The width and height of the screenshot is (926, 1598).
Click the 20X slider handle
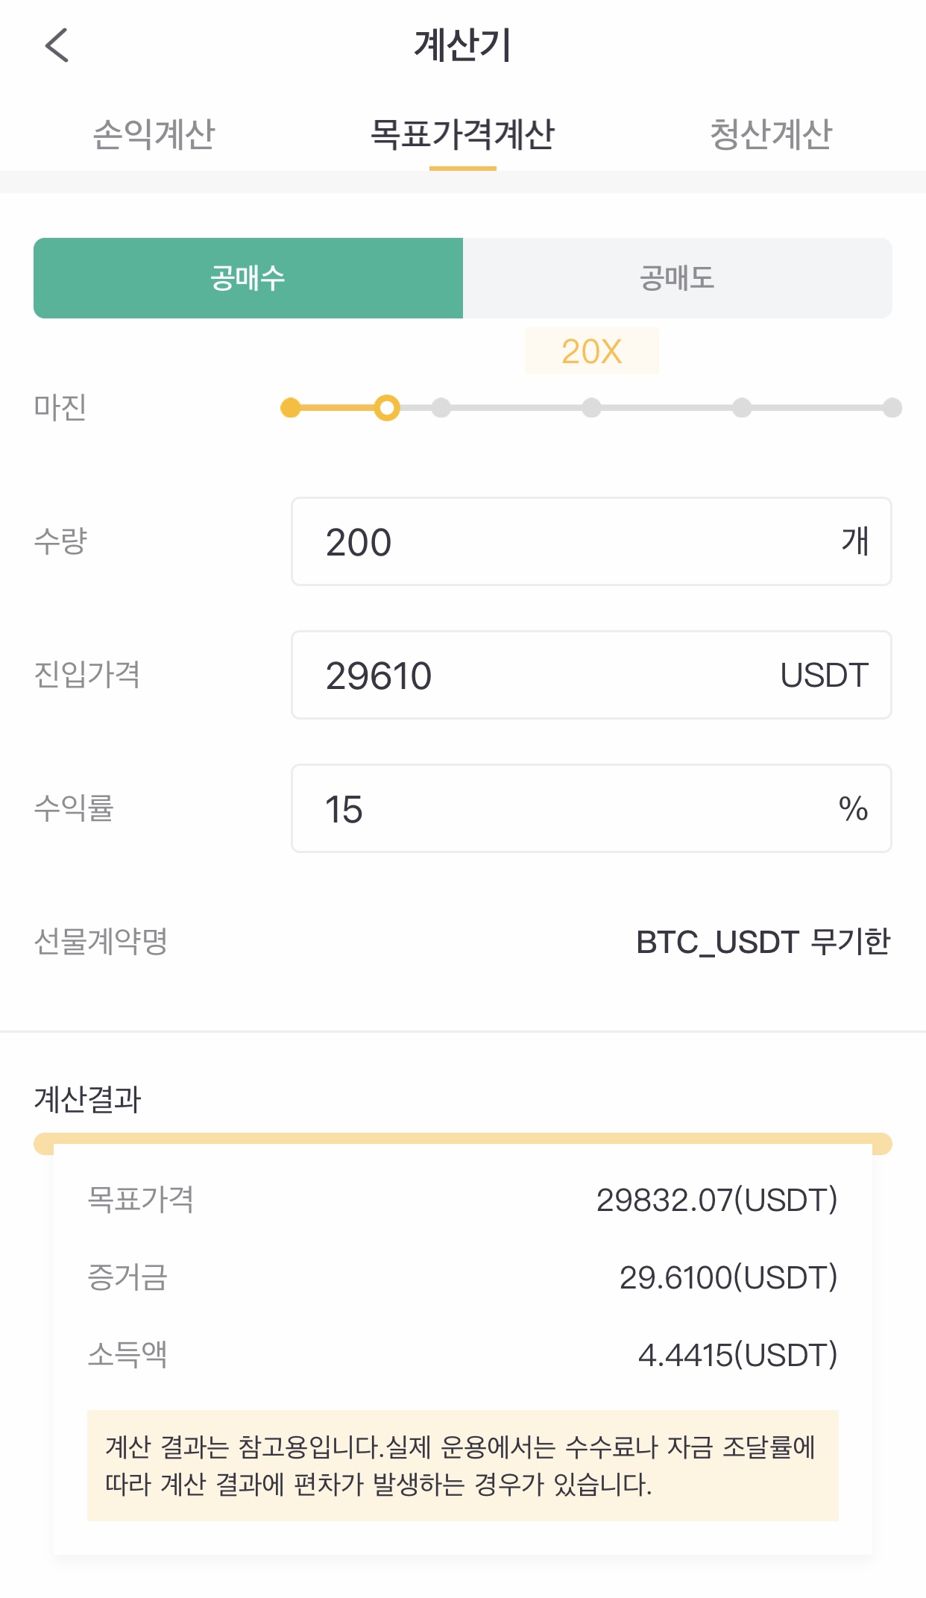387,408
